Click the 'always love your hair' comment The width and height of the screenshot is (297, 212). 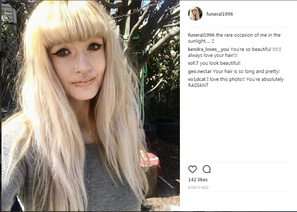pos(213,55)
